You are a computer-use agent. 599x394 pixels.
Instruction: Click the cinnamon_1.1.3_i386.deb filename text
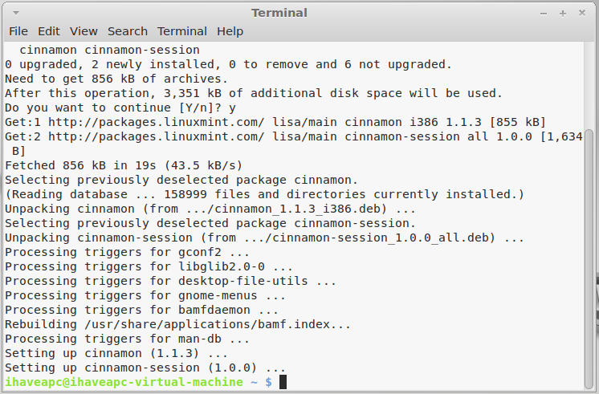pos(295,209)
